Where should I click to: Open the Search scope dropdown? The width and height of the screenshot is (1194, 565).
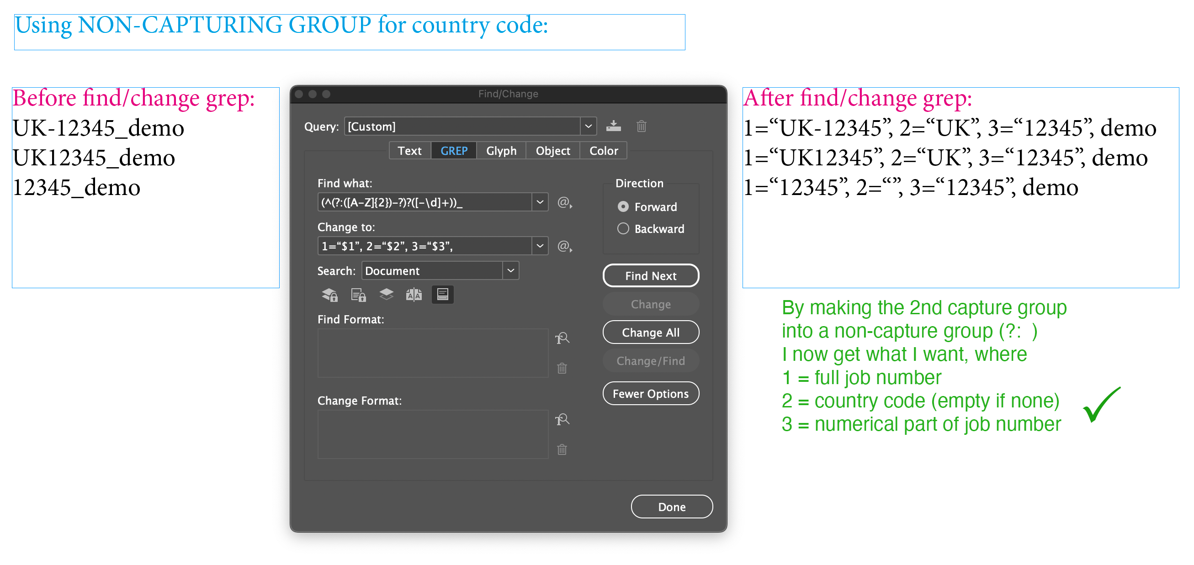click(510, 270)
